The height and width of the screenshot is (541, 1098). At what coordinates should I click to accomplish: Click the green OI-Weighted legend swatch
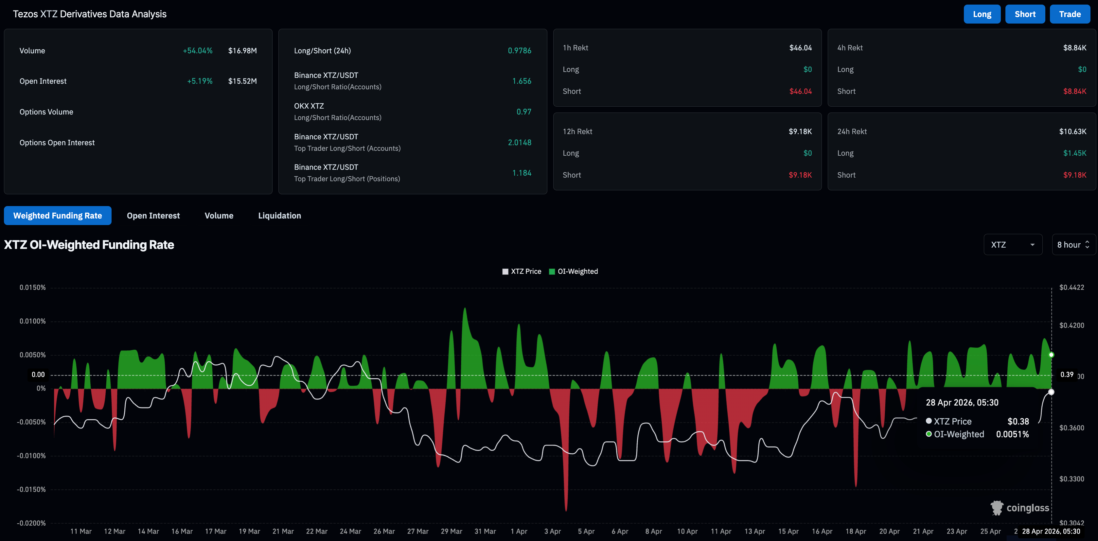552,272
